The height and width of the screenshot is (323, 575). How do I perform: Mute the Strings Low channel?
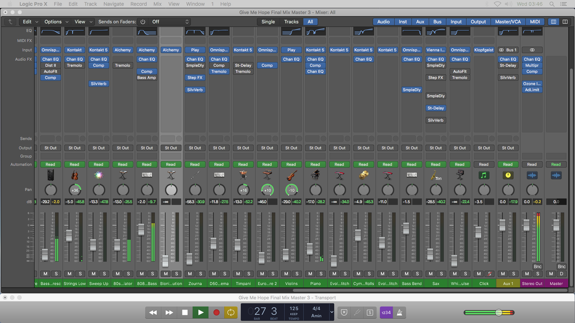tap(69, 274)
